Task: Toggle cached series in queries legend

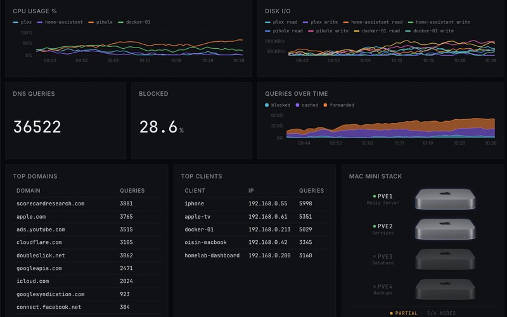Action: 307,105
